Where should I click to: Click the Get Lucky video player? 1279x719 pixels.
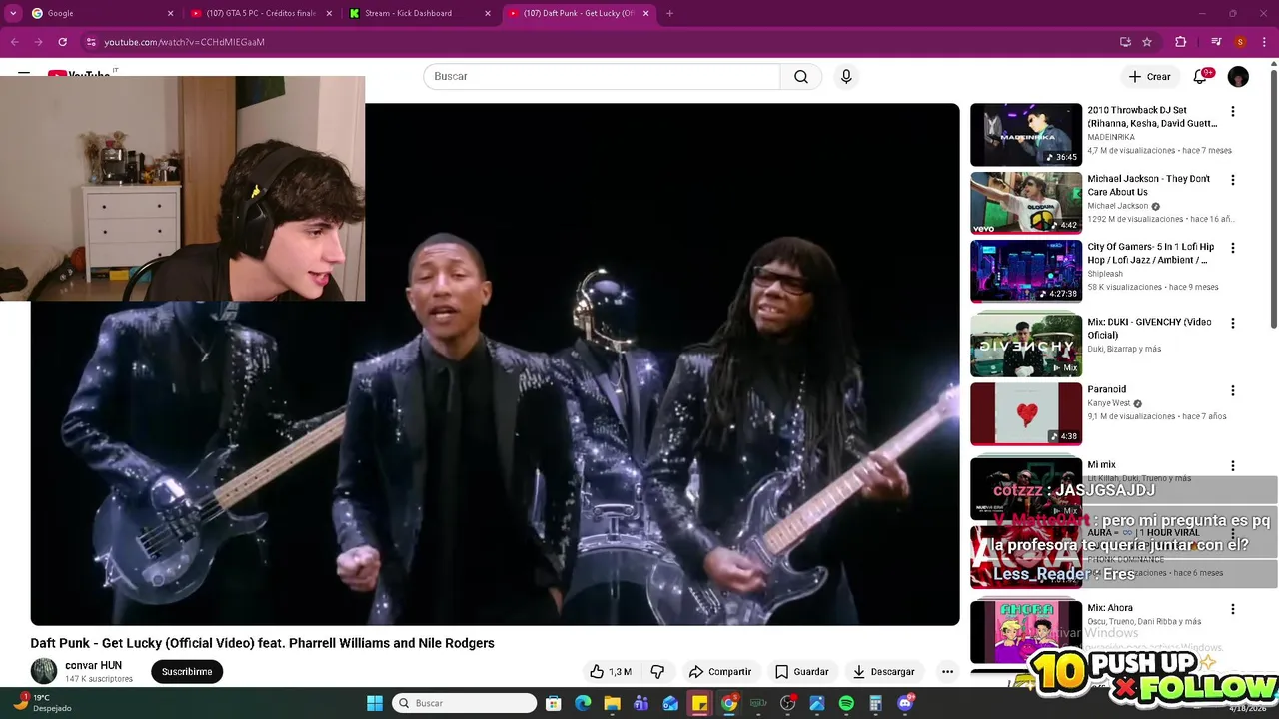click(495, 364)
